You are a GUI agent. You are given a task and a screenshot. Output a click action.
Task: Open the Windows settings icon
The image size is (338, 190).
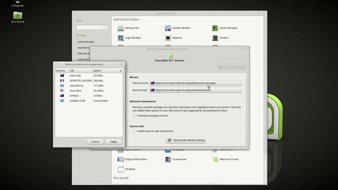(x=120, y=169)
